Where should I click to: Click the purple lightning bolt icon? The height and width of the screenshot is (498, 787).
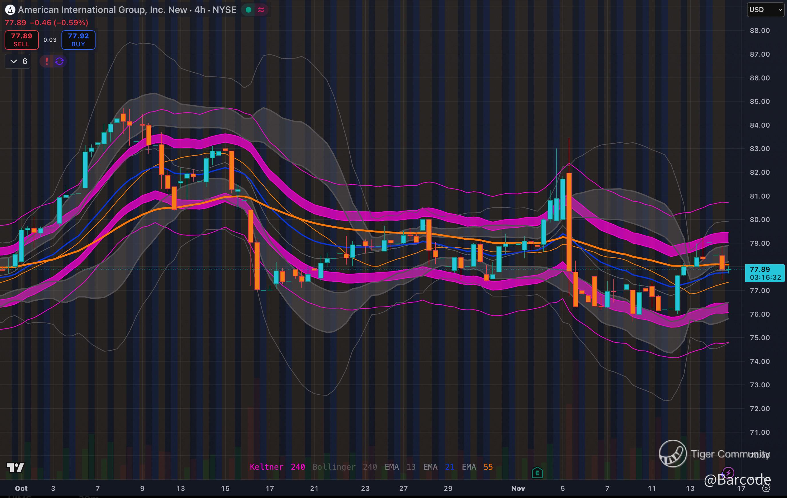tap(728, 472)
